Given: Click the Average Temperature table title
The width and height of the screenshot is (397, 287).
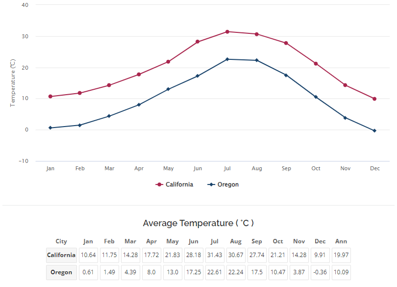Looking at the screenshot, I should click(x=198, y=223).
